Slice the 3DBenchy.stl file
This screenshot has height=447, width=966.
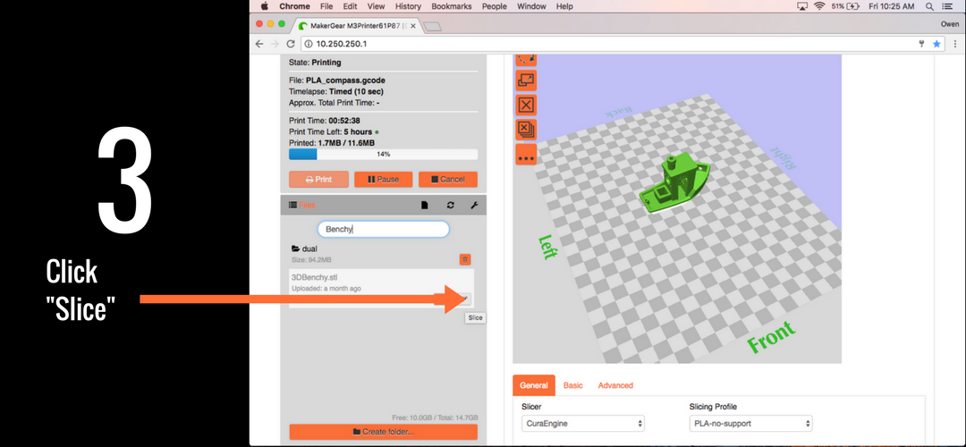[466, 299]
